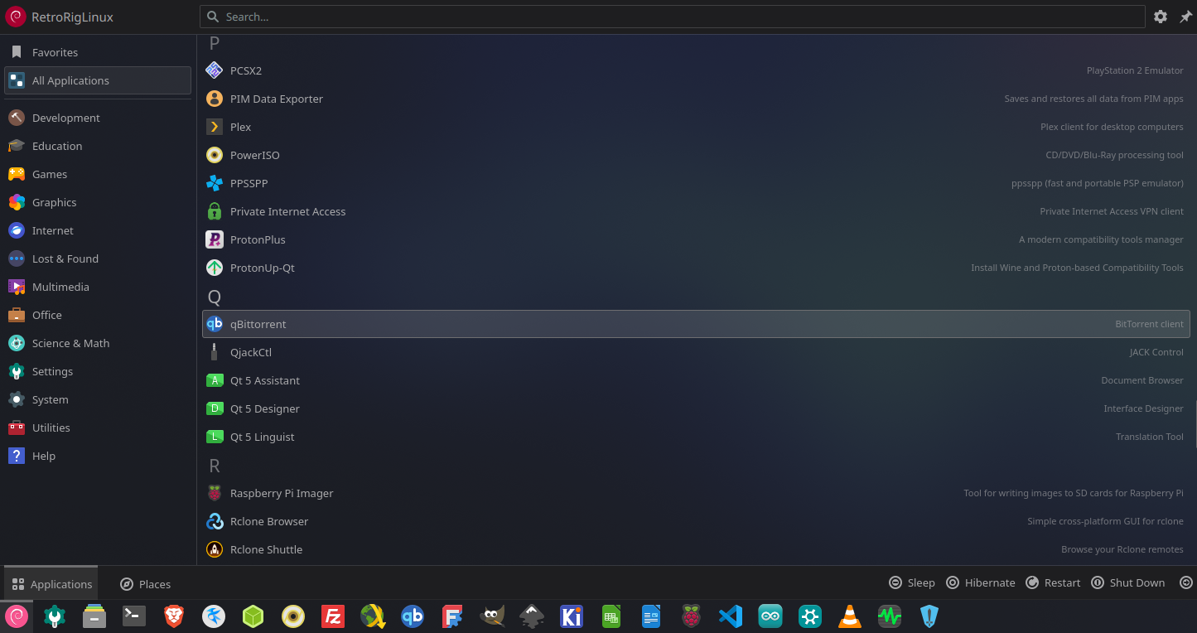Open Raspberry Pi Imager entry
This screenshot has width=1197, height=633.
click(281, 493)
